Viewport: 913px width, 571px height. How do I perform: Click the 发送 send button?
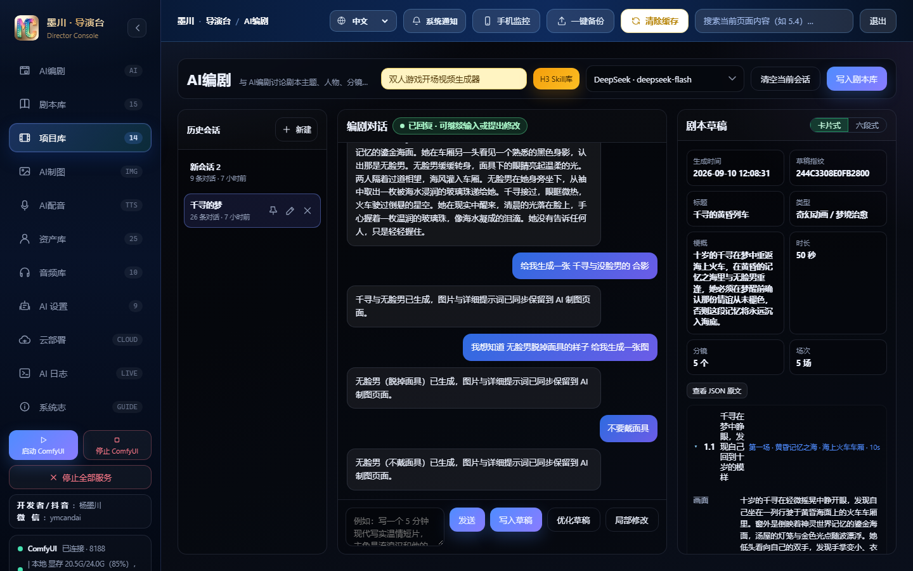[x=467, y=520]
